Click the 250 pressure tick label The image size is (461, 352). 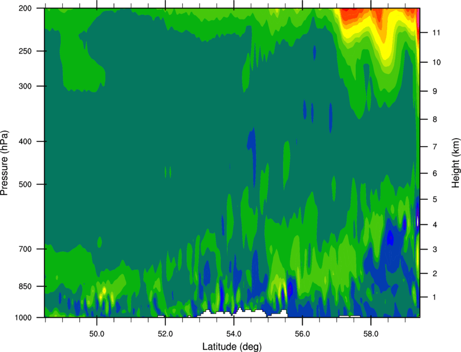pyautogui.click(x=25, y=51)
